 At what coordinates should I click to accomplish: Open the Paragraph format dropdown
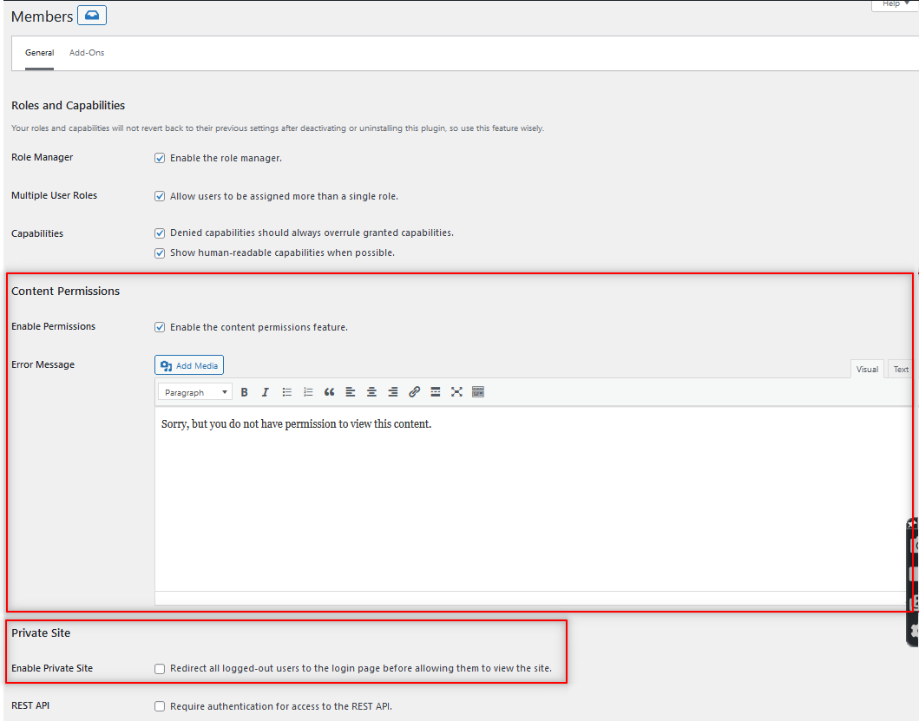195,392
